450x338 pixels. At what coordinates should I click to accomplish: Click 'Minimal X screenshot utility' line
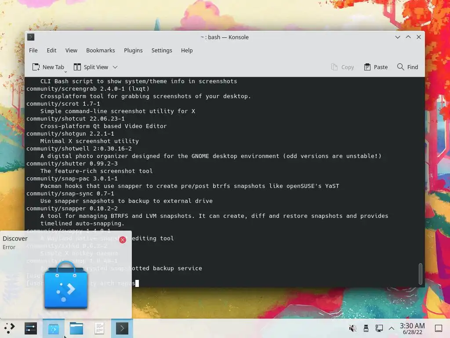pyautogui.click(x=90, y=141)
